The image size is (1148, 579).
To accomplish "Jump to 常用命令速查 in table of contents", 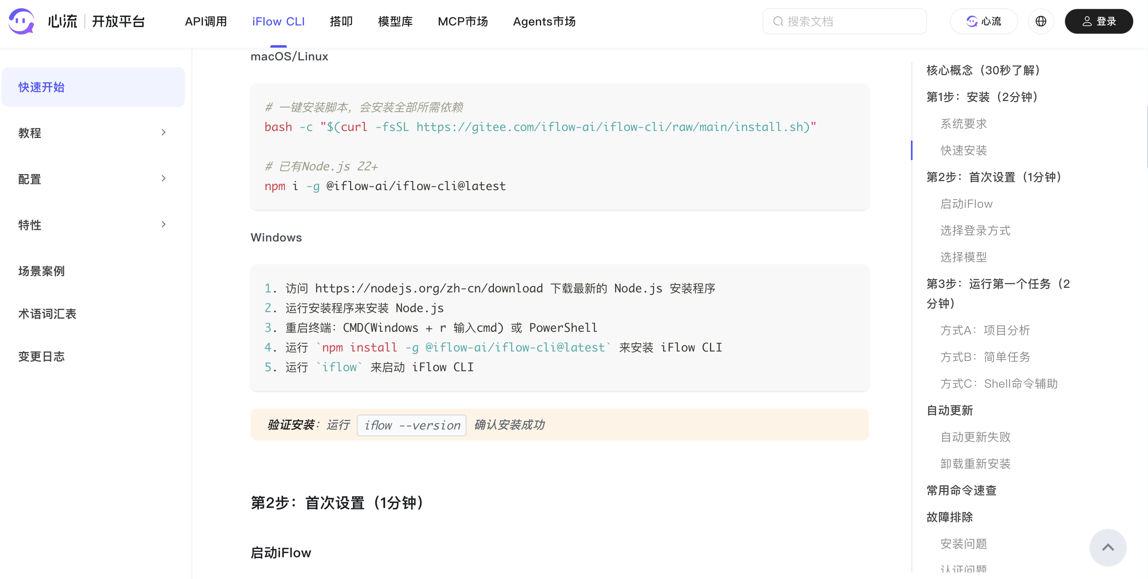I will click(x=961, y=490).
